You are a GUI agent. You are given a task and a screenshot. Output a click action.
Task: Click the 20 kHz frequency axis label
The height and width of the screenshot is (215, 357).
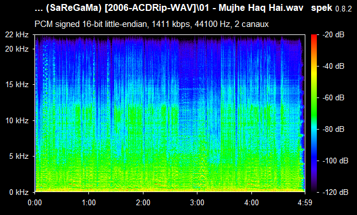[x=17, y=49]
